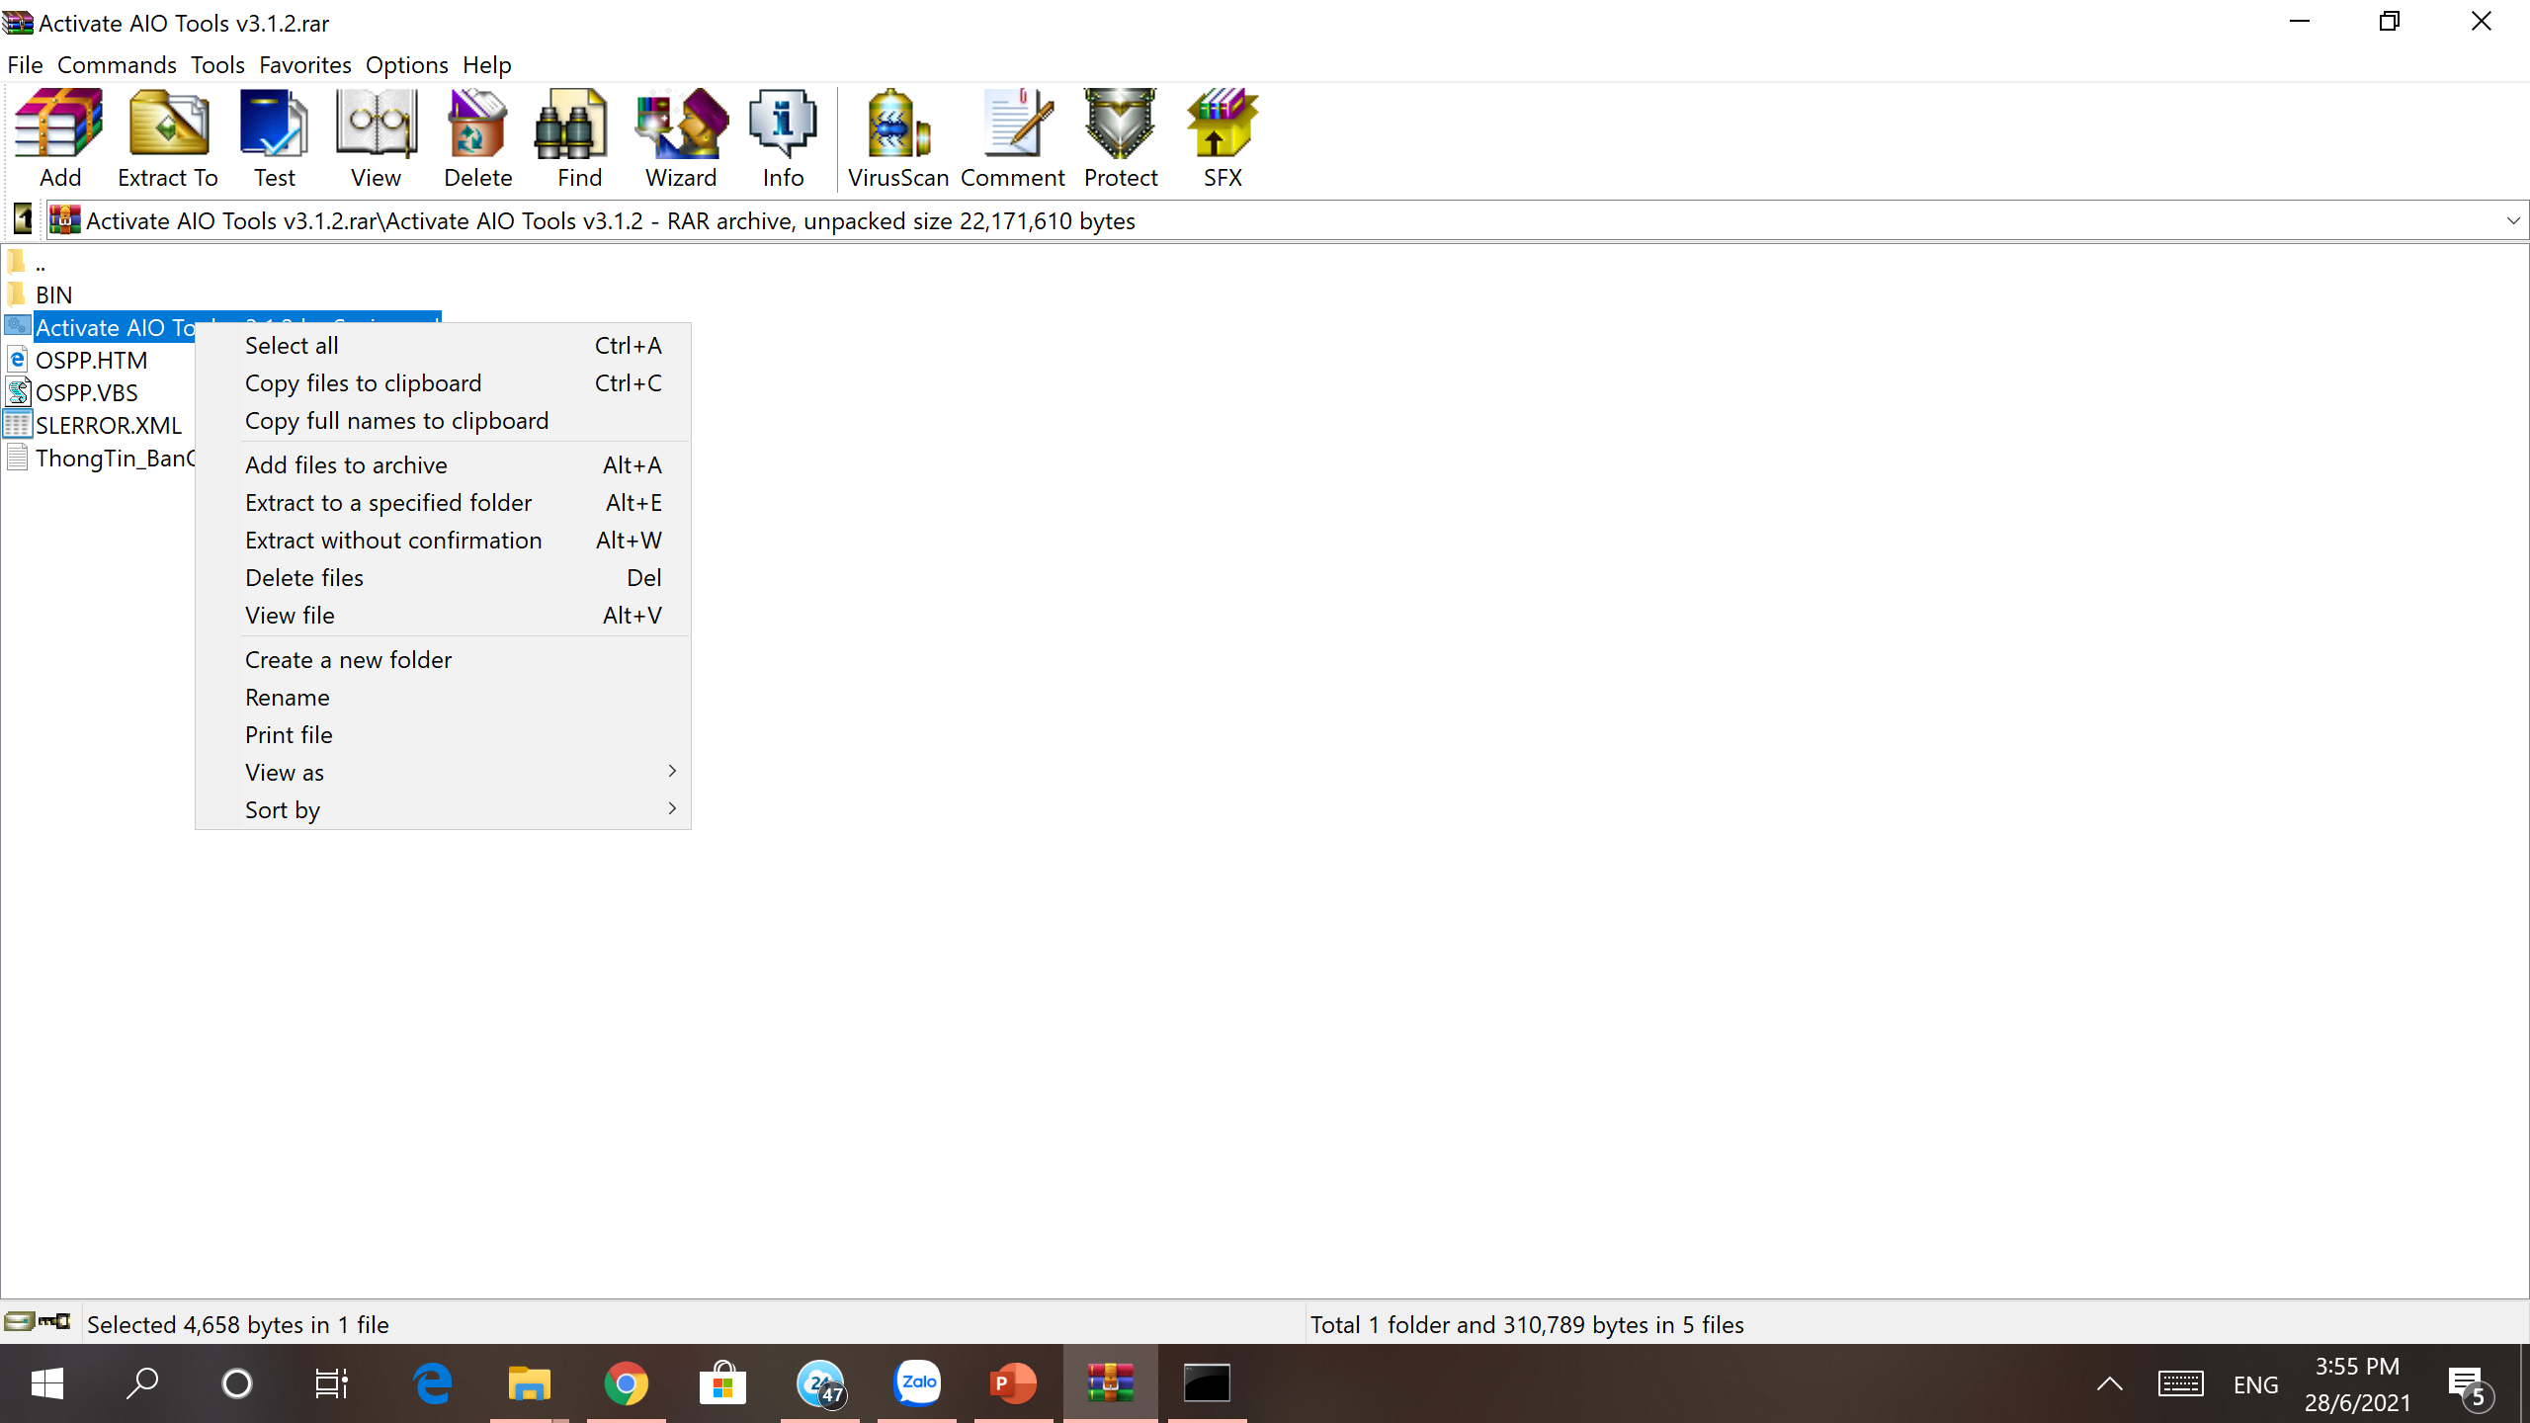Click the Add toolbar icon
Screen dimensions: 2530x1423
point(60,138)
